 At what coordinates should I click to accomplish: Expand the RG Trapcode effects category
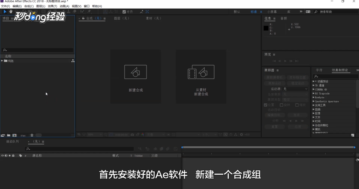coord(314,93)
